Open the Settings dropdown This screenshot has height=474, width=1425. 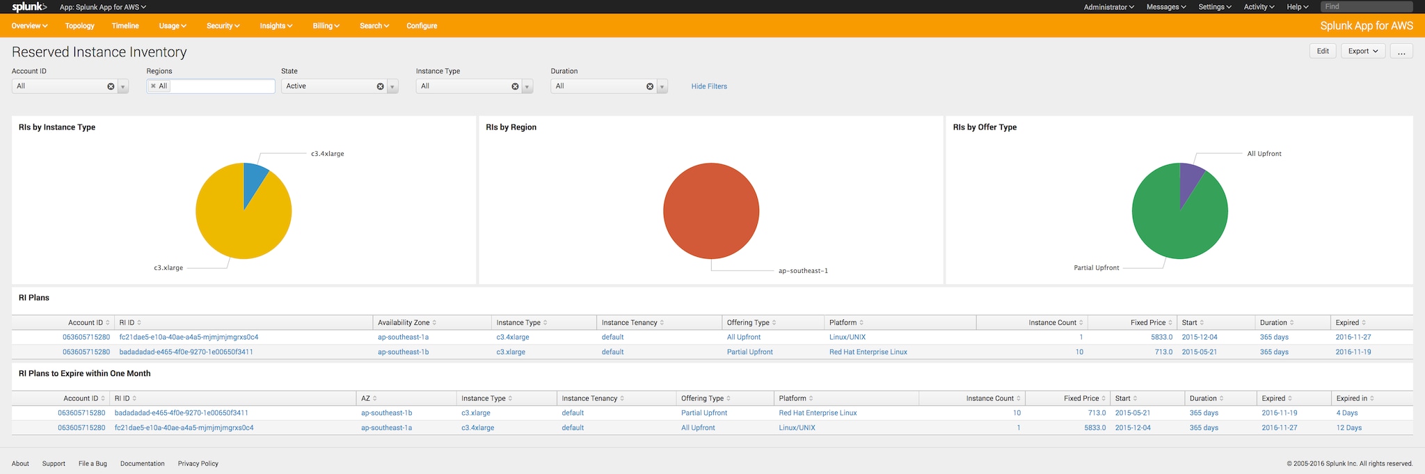1215,7
